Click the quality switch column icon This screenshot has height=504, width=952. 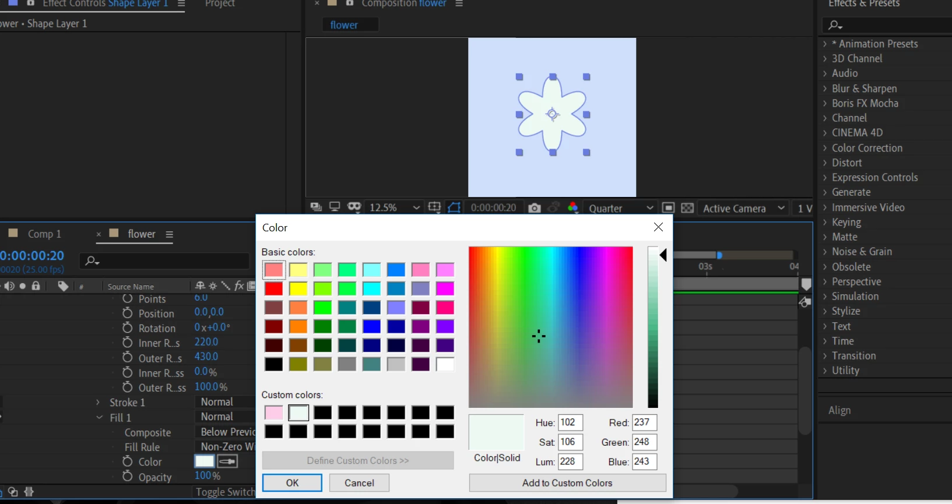click(226, 286)
